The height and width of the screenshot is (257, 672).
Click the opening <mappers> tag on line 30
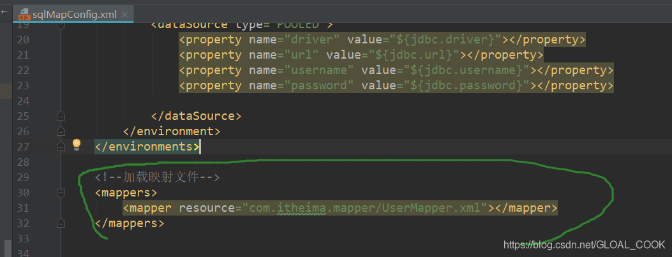[126, 193]
